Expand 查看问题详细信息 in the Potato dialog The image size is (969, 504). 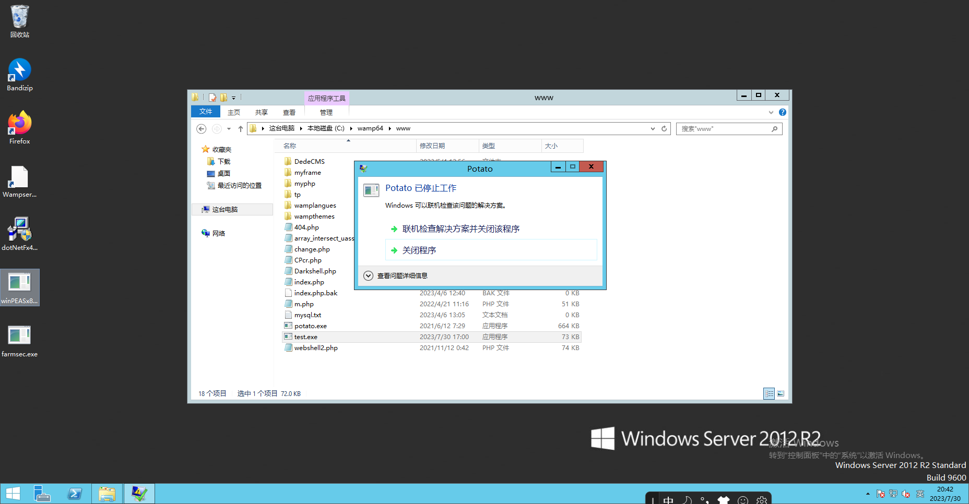coord(396,275)
